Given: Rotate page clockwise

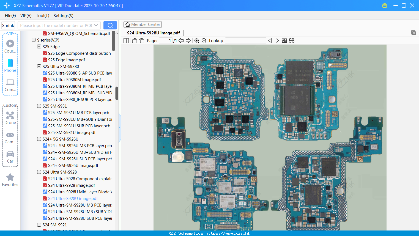Looking at the screenshot, I should [142, 40].
